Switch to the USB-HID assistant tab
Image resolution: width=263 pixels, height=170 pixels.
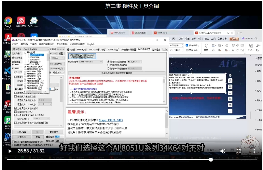(113, 50)
